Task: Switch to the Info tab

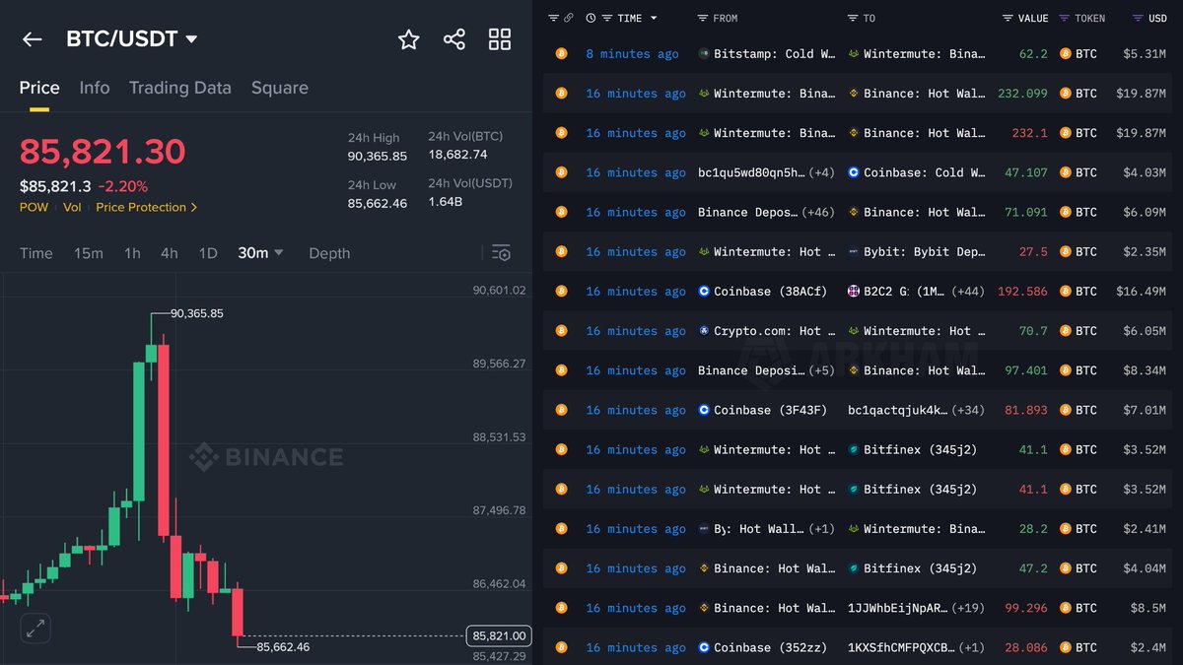Action: pos(95,88)
